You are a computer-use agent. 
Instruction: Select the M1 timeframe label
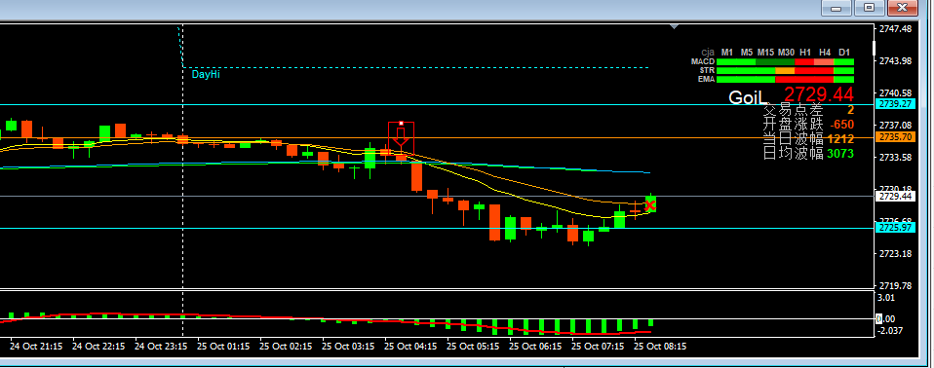point(726,52)
